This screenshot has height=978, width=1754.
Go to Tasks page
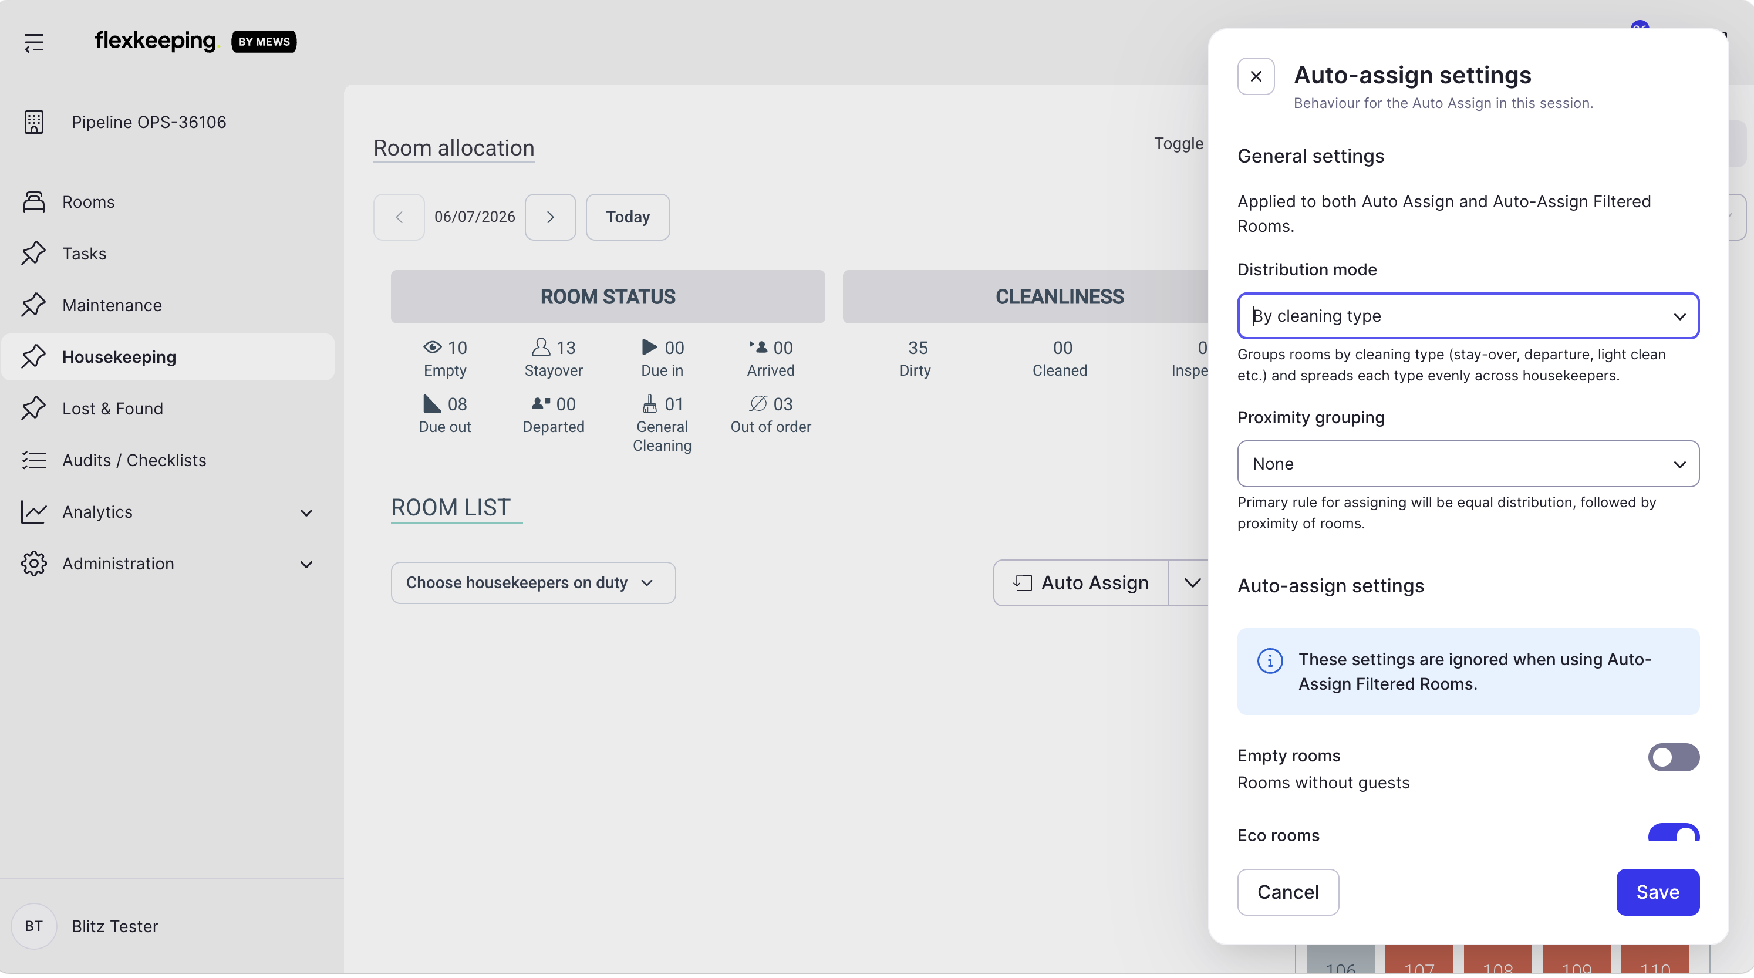pyautogui.click(x=167, y=254)
